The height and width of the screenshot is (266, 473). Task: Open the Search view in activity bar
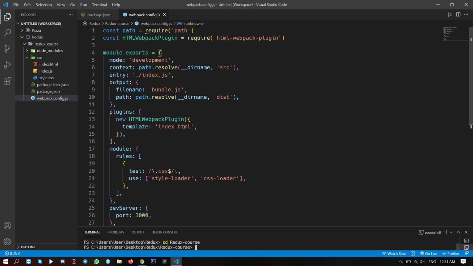tap(7, 33)
